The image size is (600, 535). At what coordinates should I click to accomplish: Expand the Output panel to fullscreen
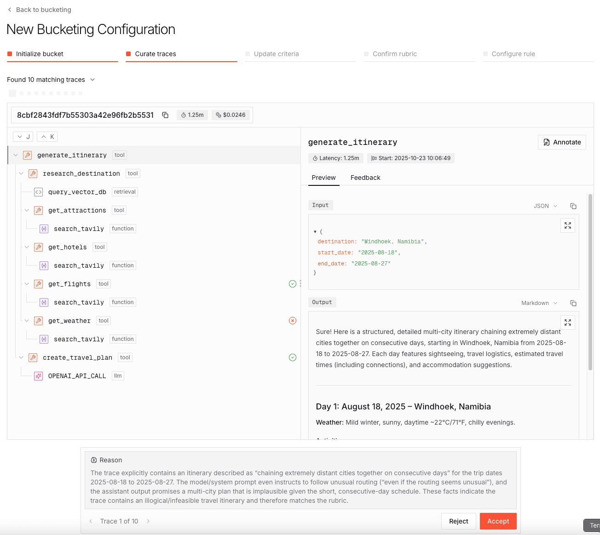(x=568, y=322)
